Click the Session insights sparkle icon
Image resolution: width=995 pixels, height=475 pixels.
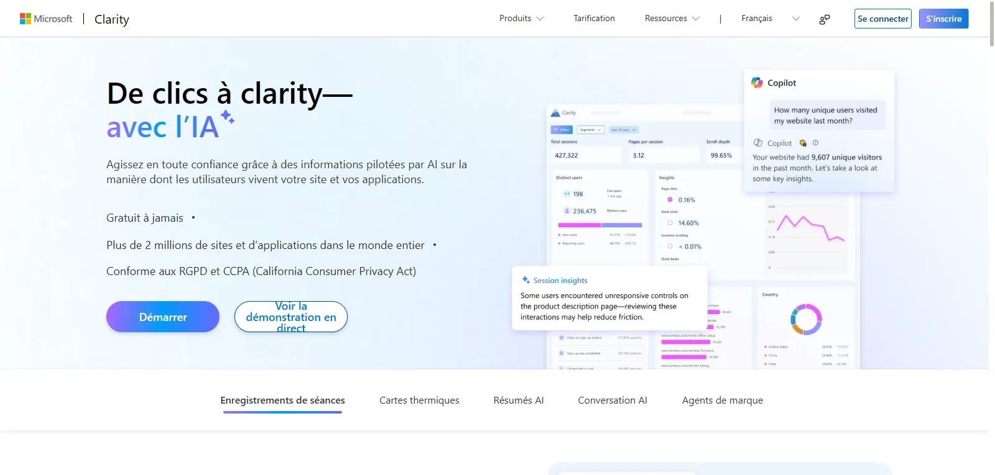(526, 280)
